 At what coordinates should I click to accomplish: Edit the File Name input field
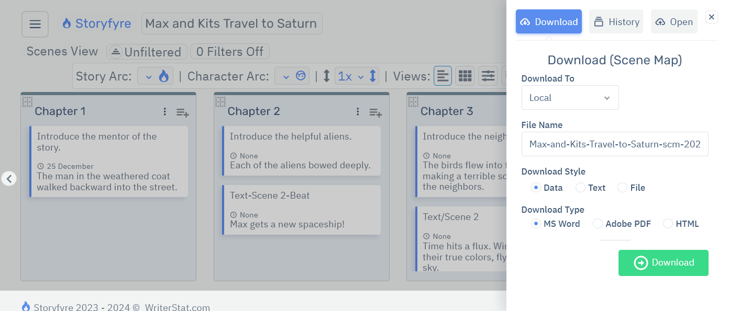614,144
